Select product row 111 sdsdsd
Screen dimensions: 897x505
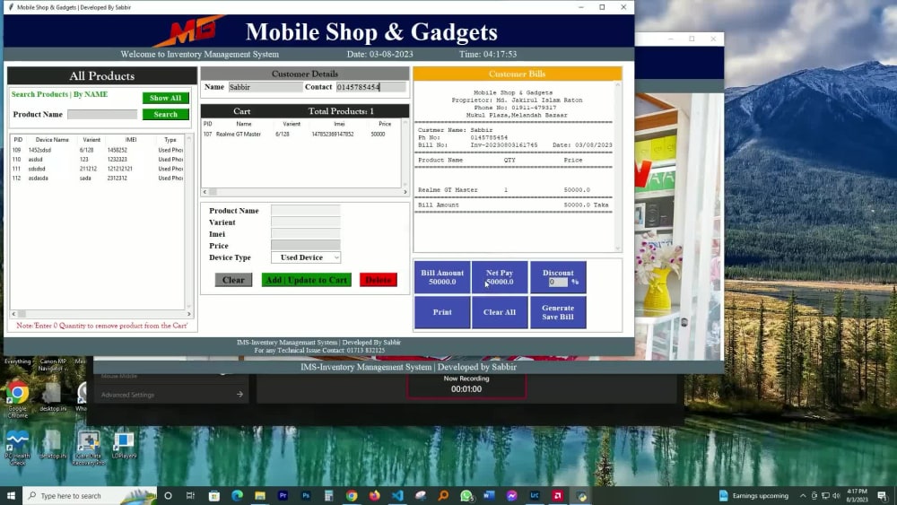[97, 169]
